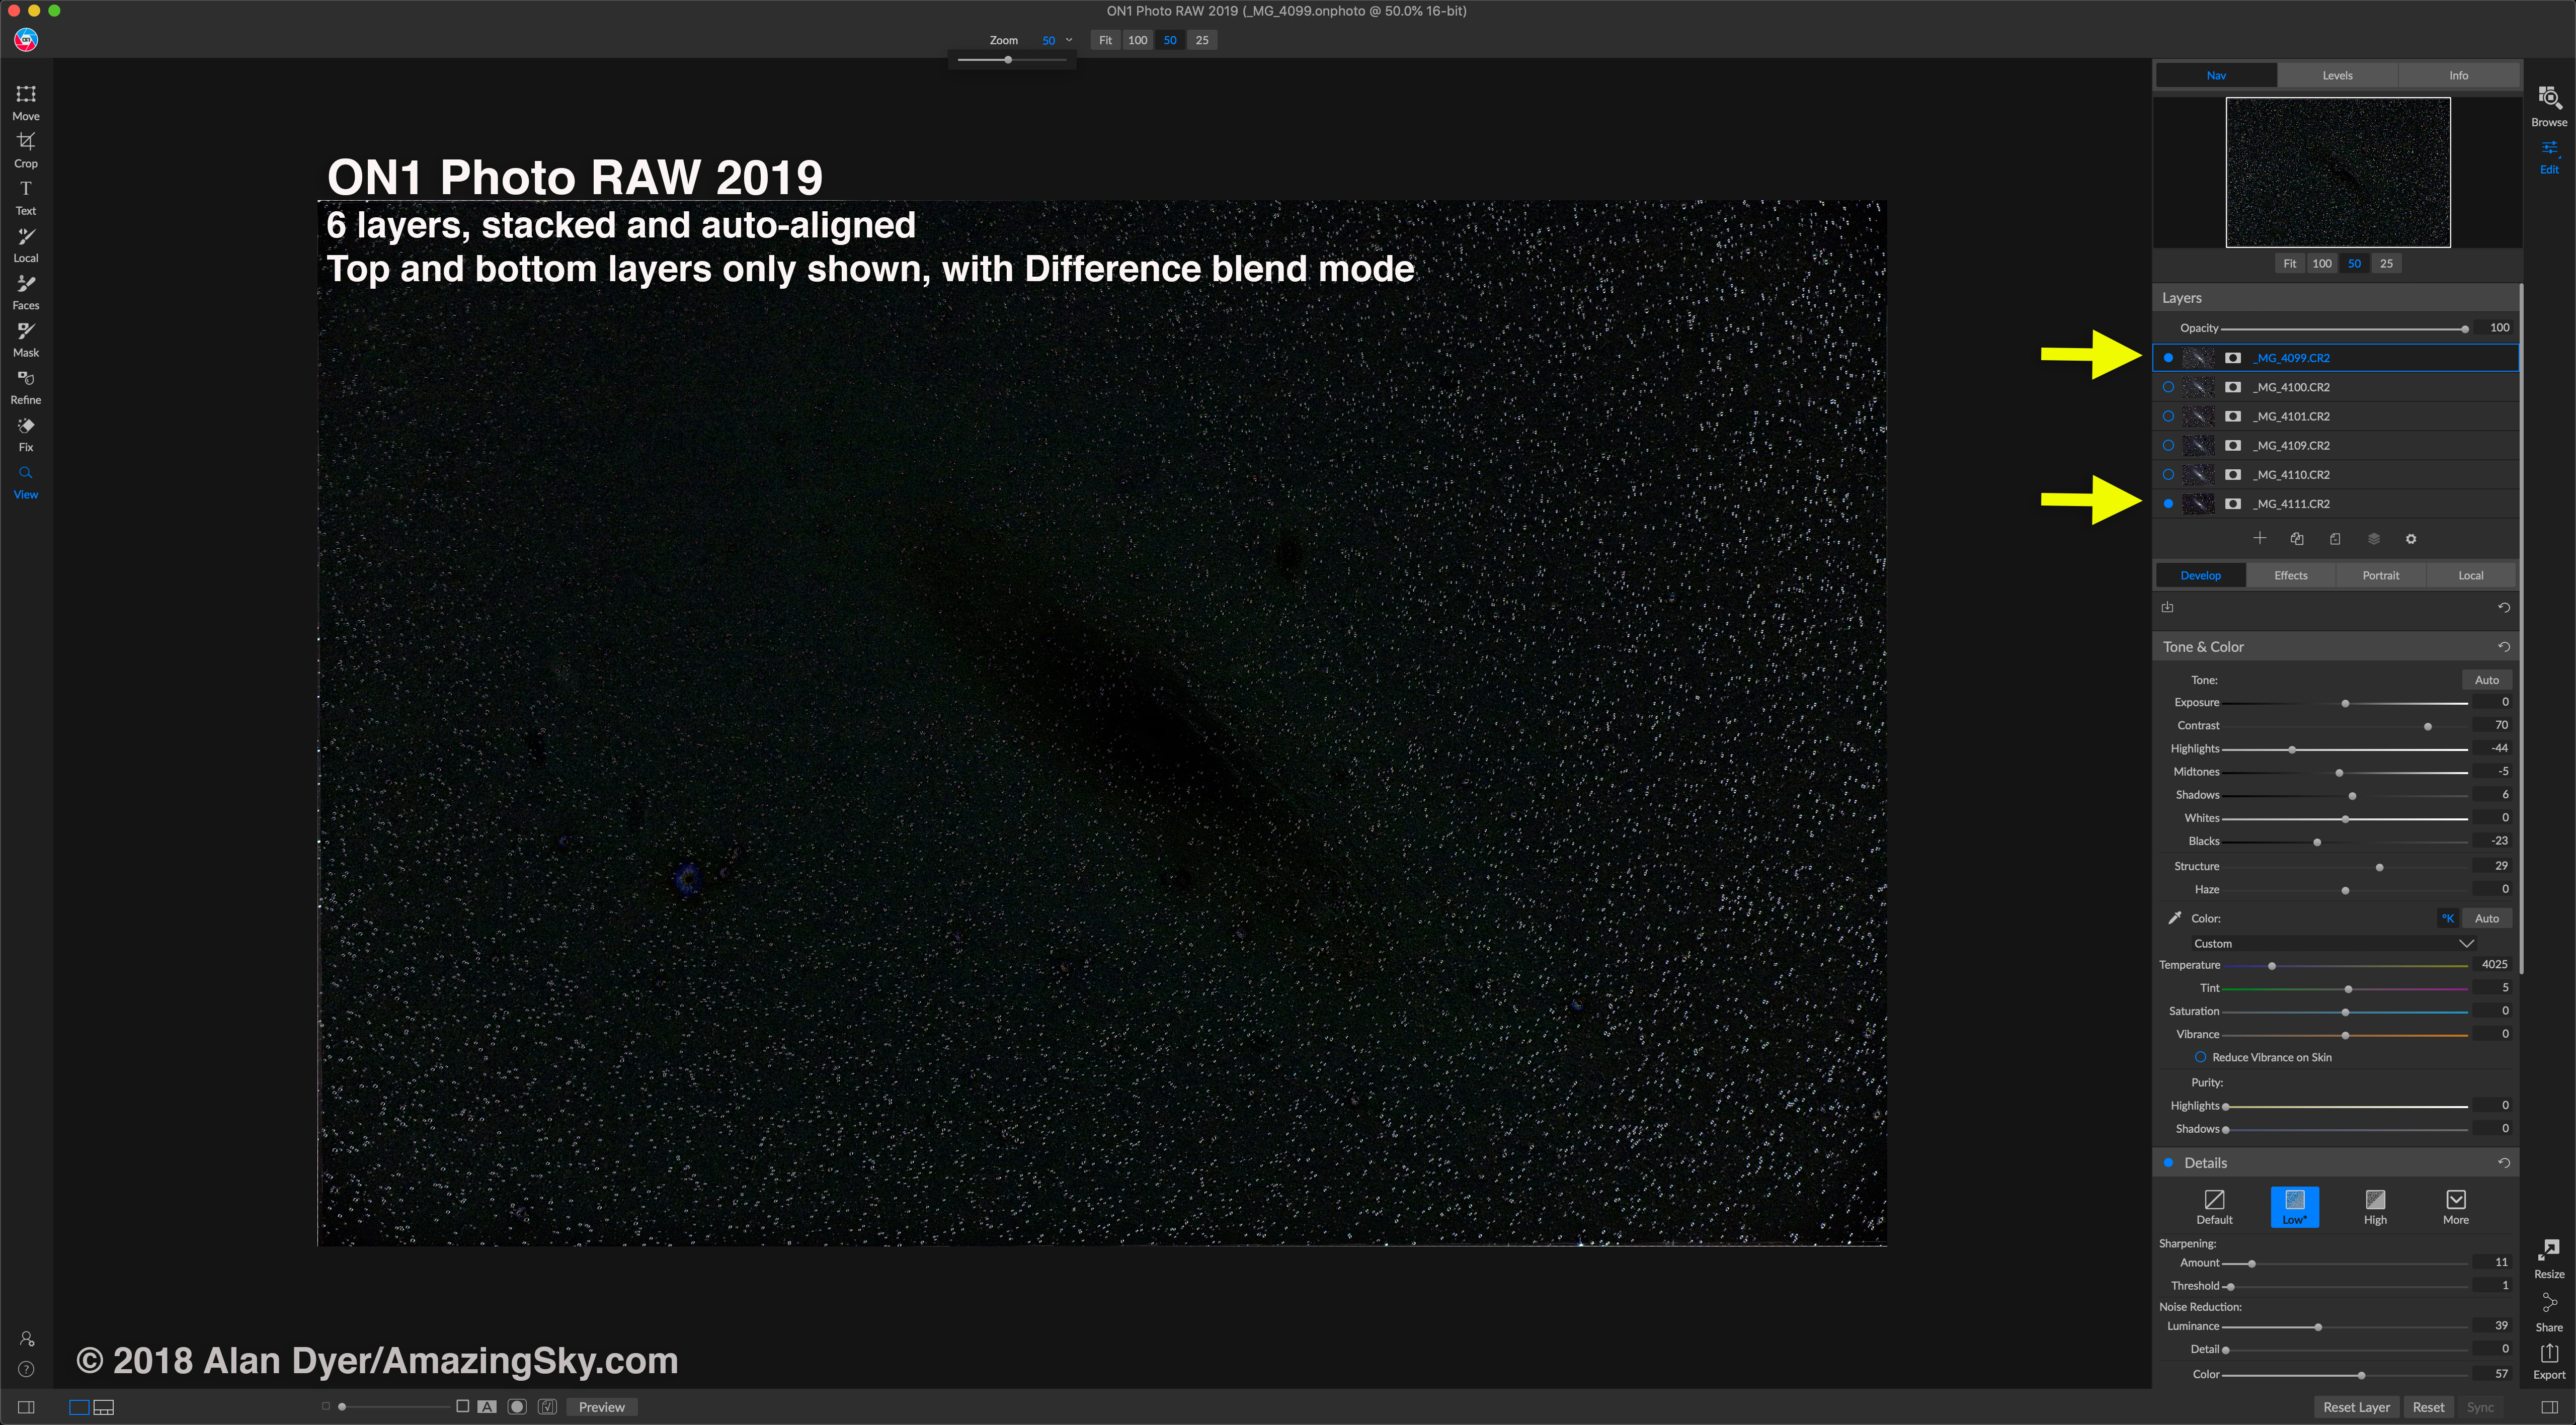
Task: Click the Reset Layer button
Action: point(2356,1407)
